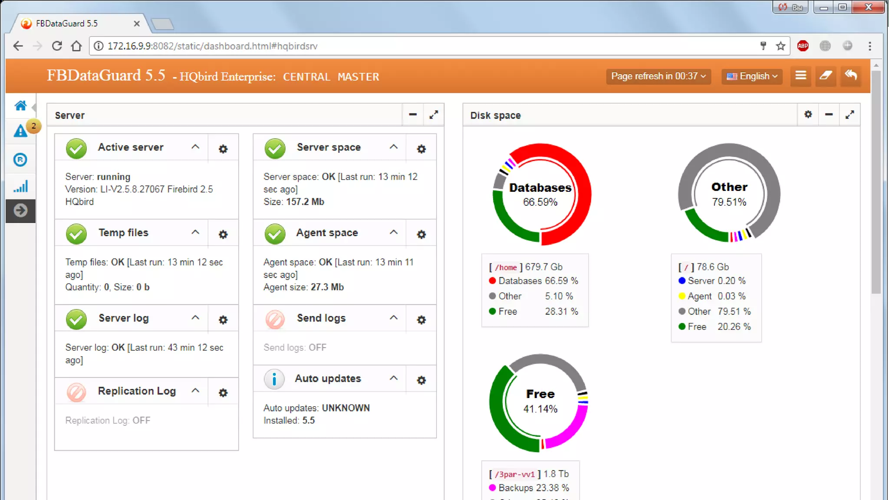Open Send logs gear settings
889x500 pixels.
(421, 320)
